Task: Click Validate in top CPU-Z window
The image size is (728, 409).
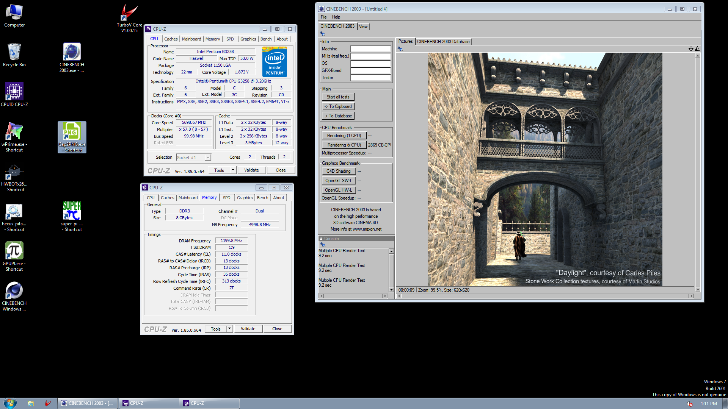Action: 251,170
